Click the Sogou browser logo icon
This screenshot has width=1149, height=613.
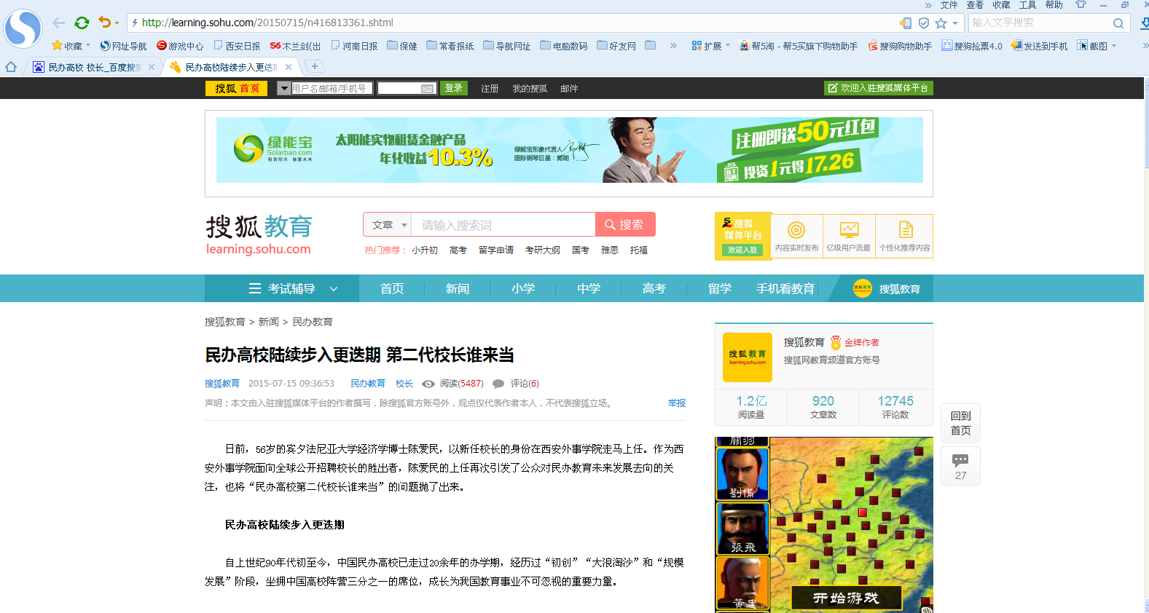[x=23, y=28]
